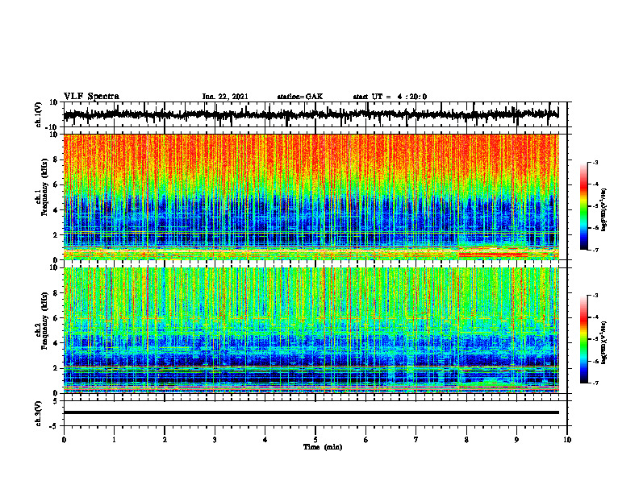Screen dimensions: 639x493
Task: Click inside the ch.2 spectrogram panel
Action: (311, 330)
